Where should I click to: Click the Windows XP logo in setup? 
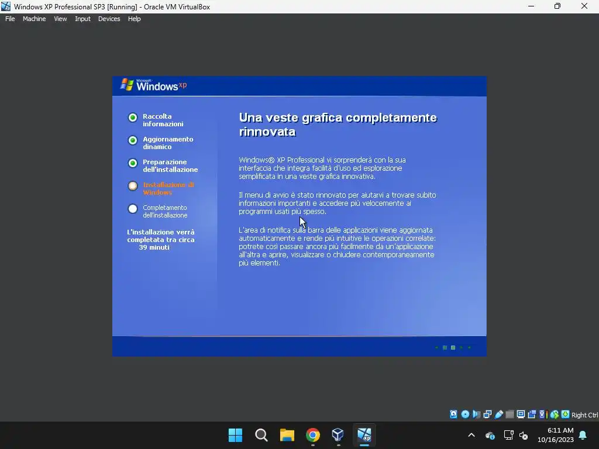coord(154,85)
